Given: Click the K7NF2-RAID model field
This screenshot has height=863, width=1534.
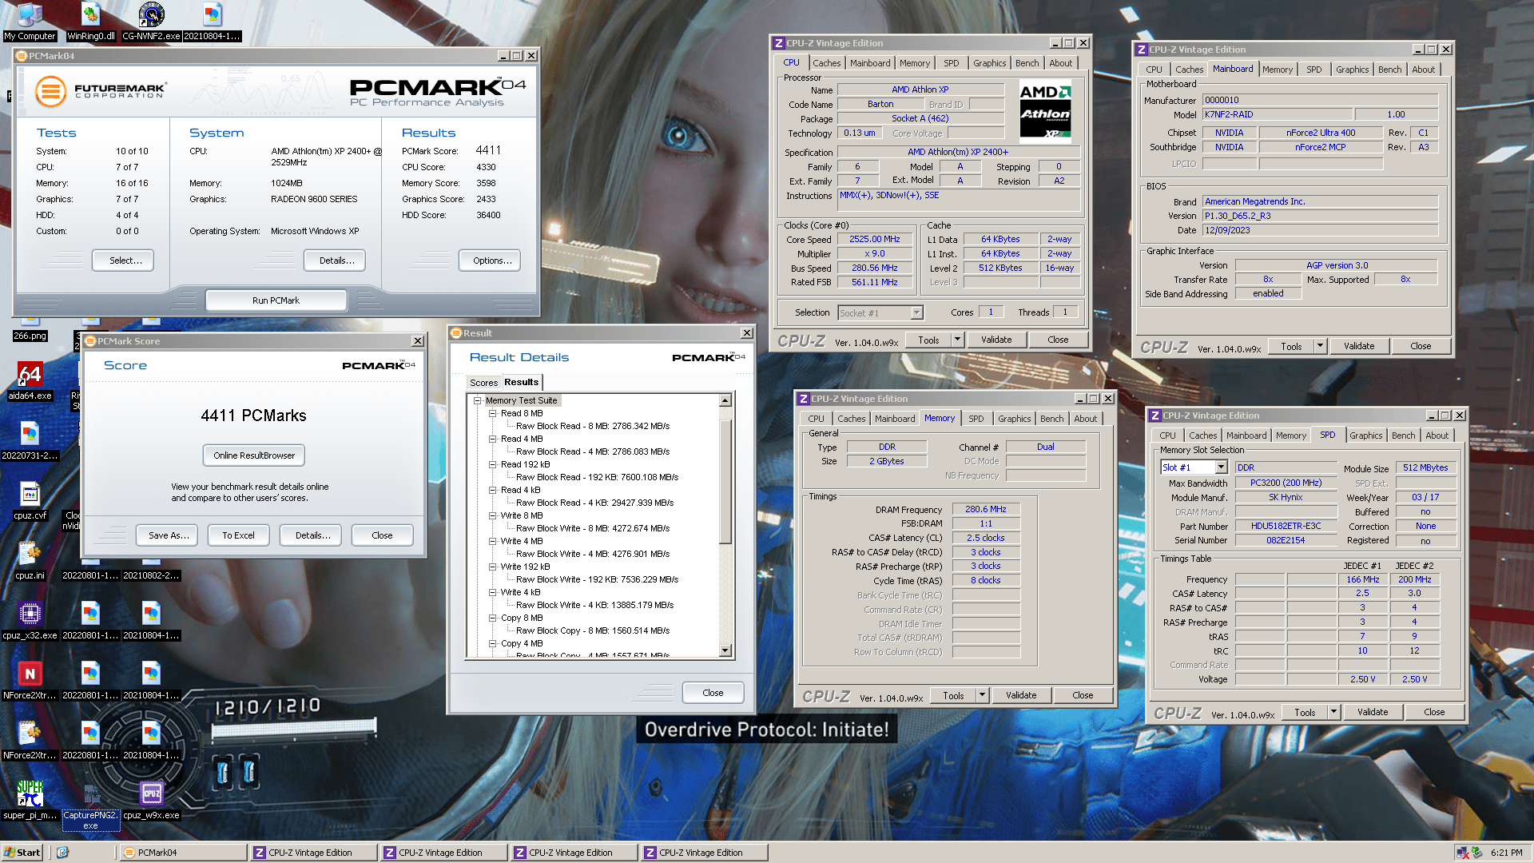Looking at the screenshot, I should [1278, 114].
